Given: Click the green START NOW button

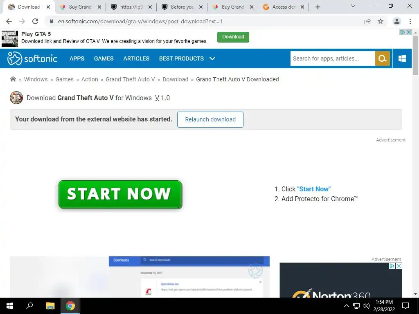Looking at the screenshot, I should 120,194.
